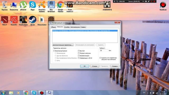Open the Сервис tab
Viewport: 169px width, 95px height.
tap(83, 27)
